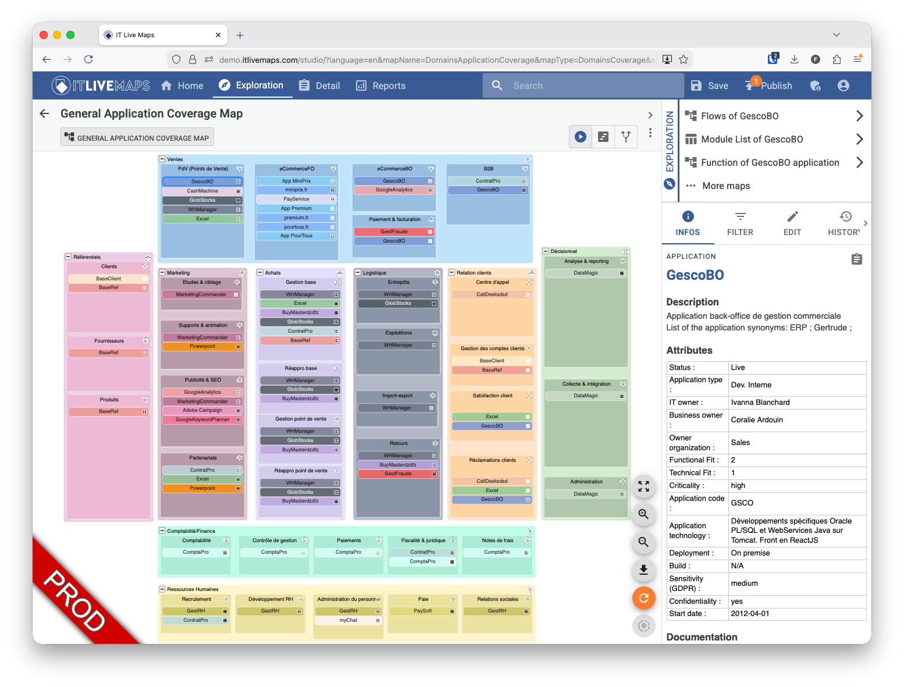Select the orange Powerpoint application block

(202, 347)
